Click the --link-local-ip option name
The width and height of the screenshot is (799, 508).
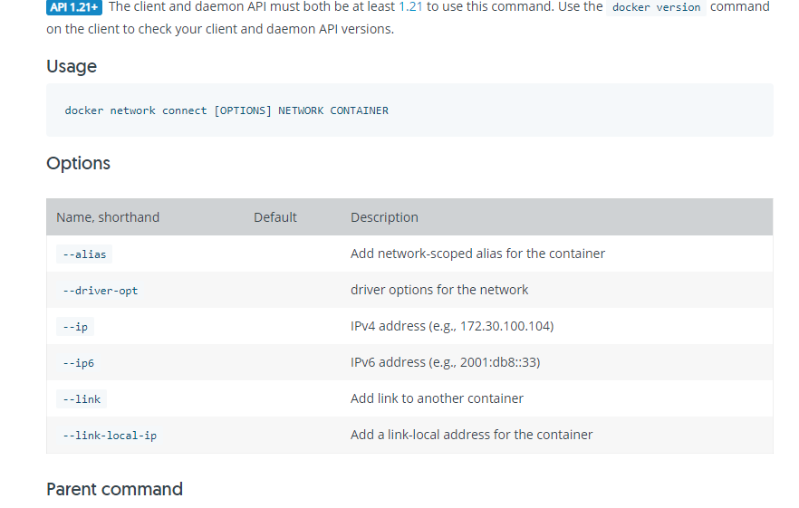[110, 436]
